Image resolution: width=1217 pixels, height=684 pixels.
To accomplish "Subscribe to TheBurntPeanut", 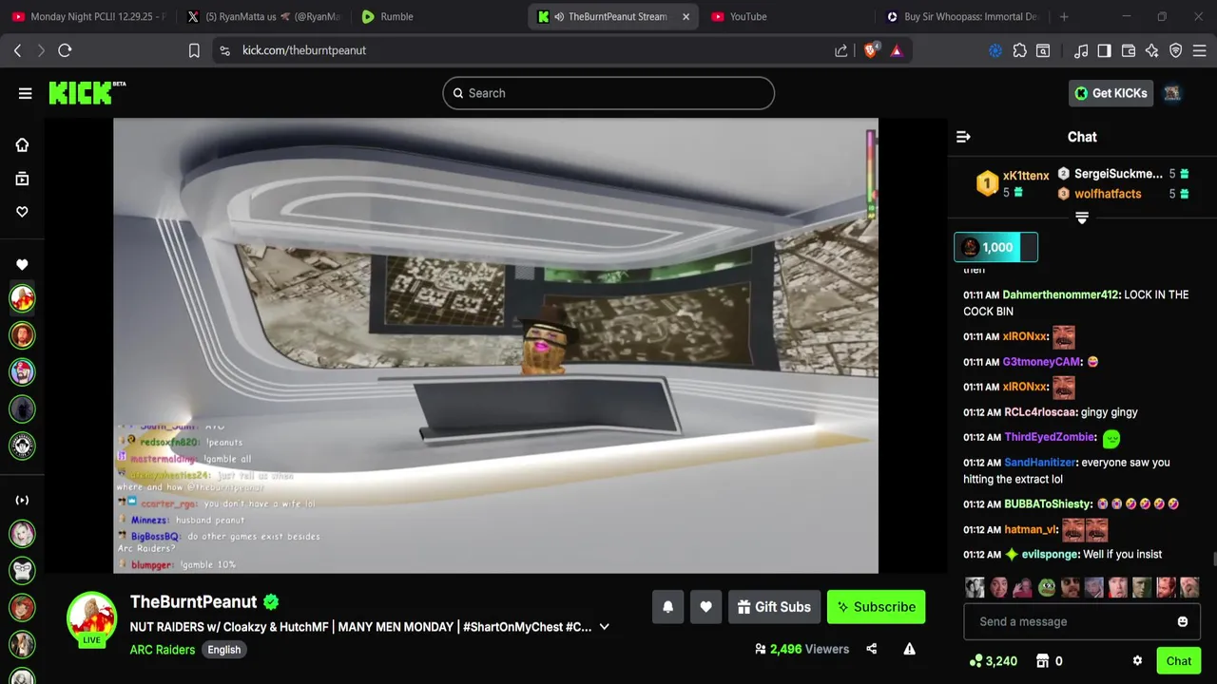I will (876, 607).
